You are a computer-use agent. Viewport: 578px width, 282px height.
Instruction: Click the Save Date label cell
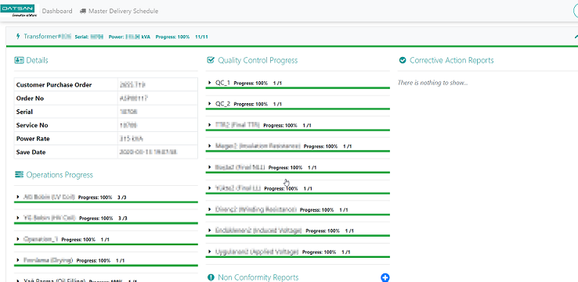[x=66, y=152]
